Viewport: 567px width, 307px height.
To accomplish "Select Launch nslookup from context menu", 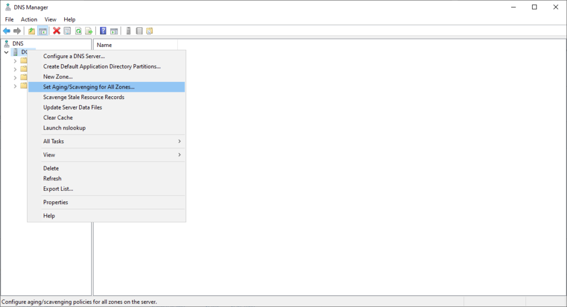I will pyautogui.click(x=64, y=128).
